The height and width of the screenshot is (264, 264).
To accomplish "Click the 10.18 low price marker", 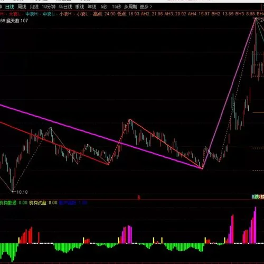I will pos(22,192).
